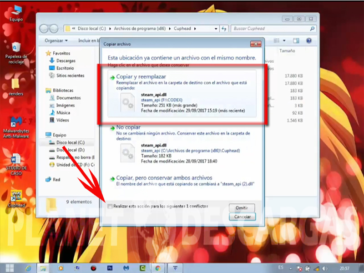364x273 pixels.
Task: Open Photoshop from the taskbar
Action: point(110,268)
